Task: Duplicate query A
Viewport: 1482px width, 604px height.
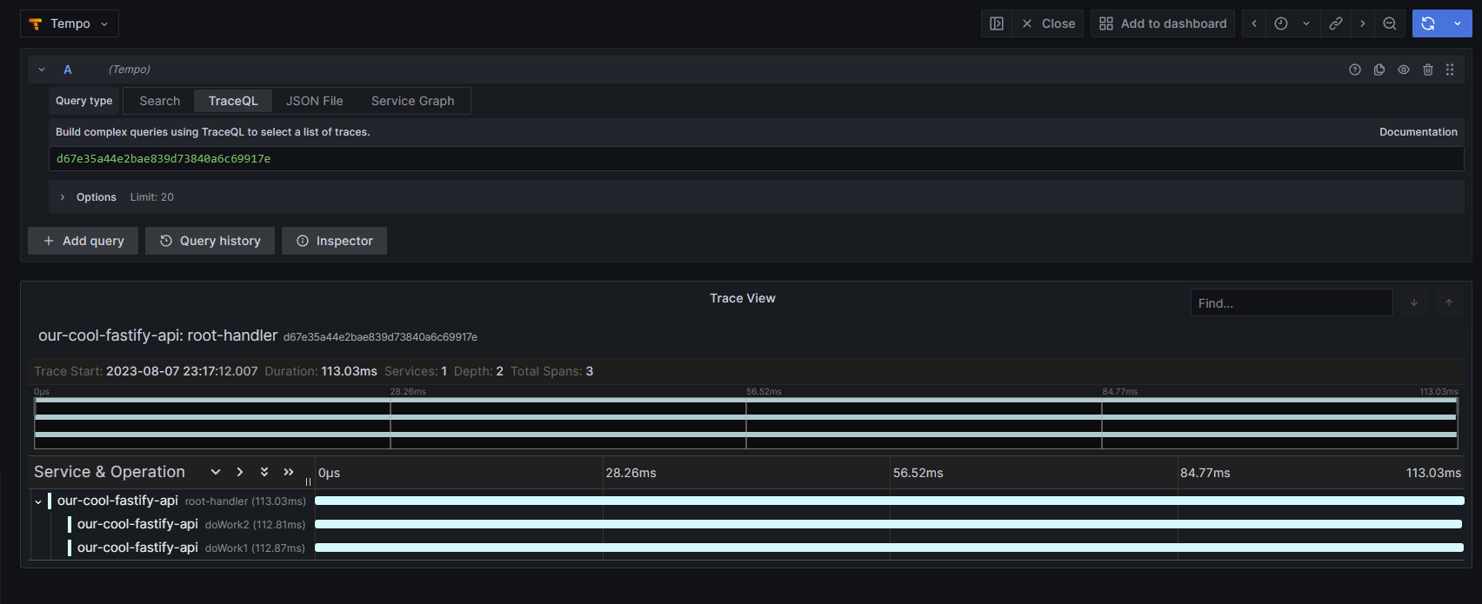Action: (1379, 70)
